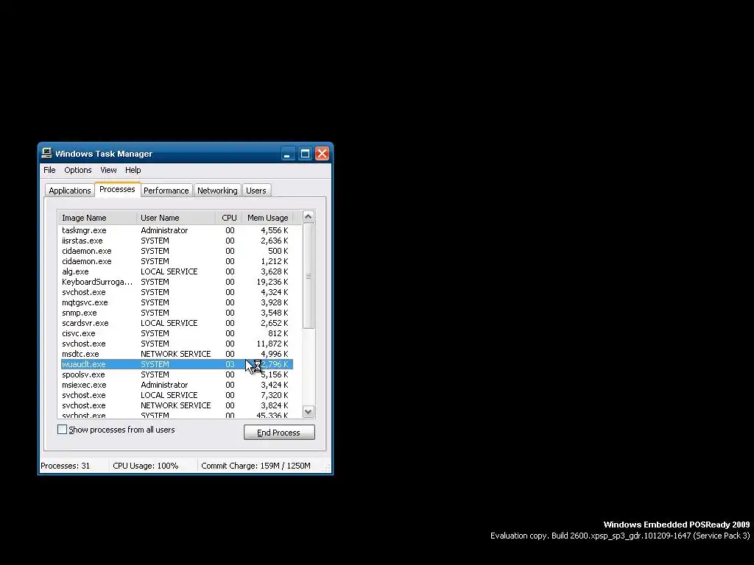Select svchost.exe using 11,872 K
This screenshot has height=565, width=754.
pos(177,344)
